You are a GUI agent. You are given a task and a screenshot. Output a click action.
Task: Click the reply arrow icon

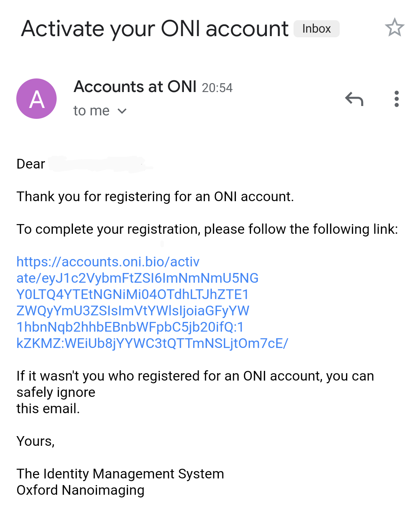[354, 99]
